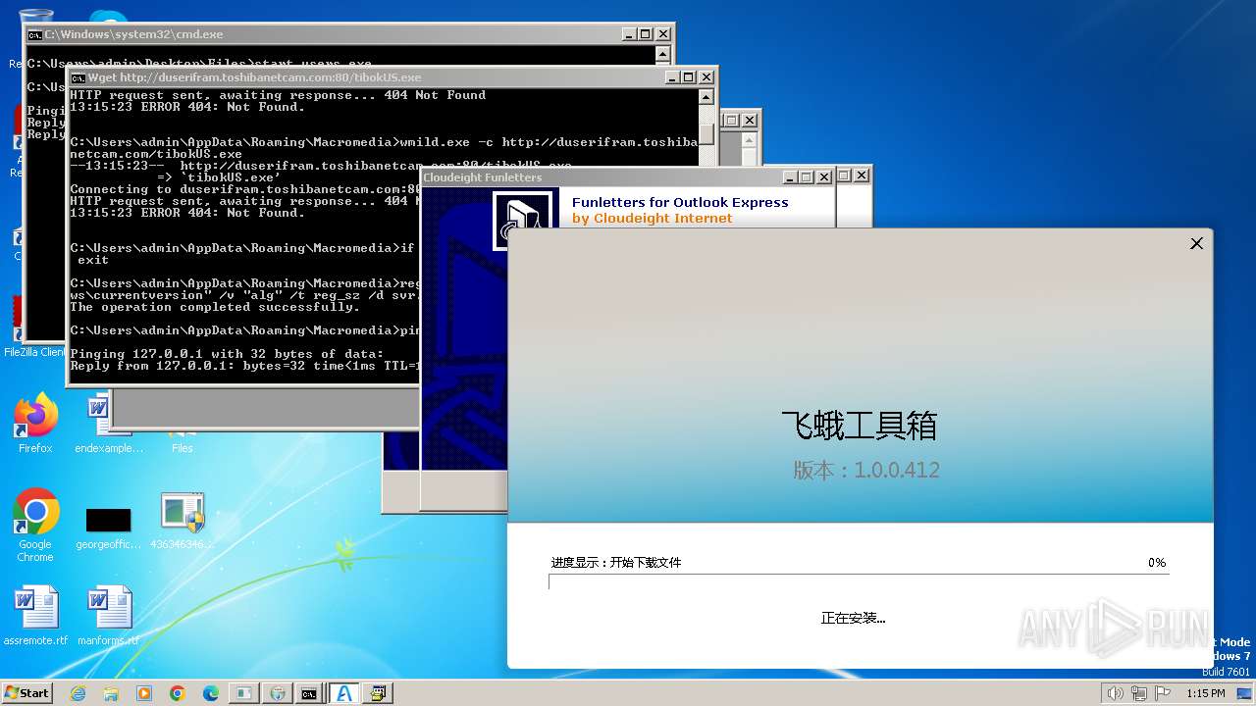This screenshot has height=706, width=1256.
Task: Maximize the cmd.exe window
Action: 646,34
